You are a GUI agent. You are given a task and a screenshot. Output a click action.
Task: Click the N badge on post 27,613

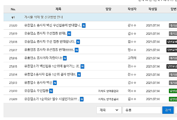[x=55, y=83]
